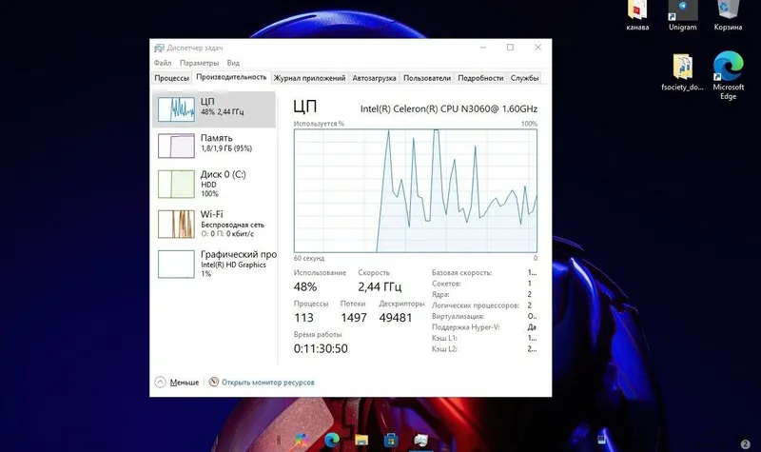761x452 pixels.
Task: Click the threads count 1497
Action: pos(354,318)
